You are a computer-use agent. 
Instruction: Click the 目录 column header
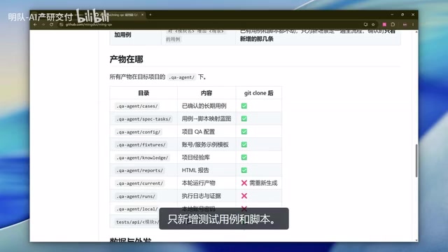coord(143,93)
